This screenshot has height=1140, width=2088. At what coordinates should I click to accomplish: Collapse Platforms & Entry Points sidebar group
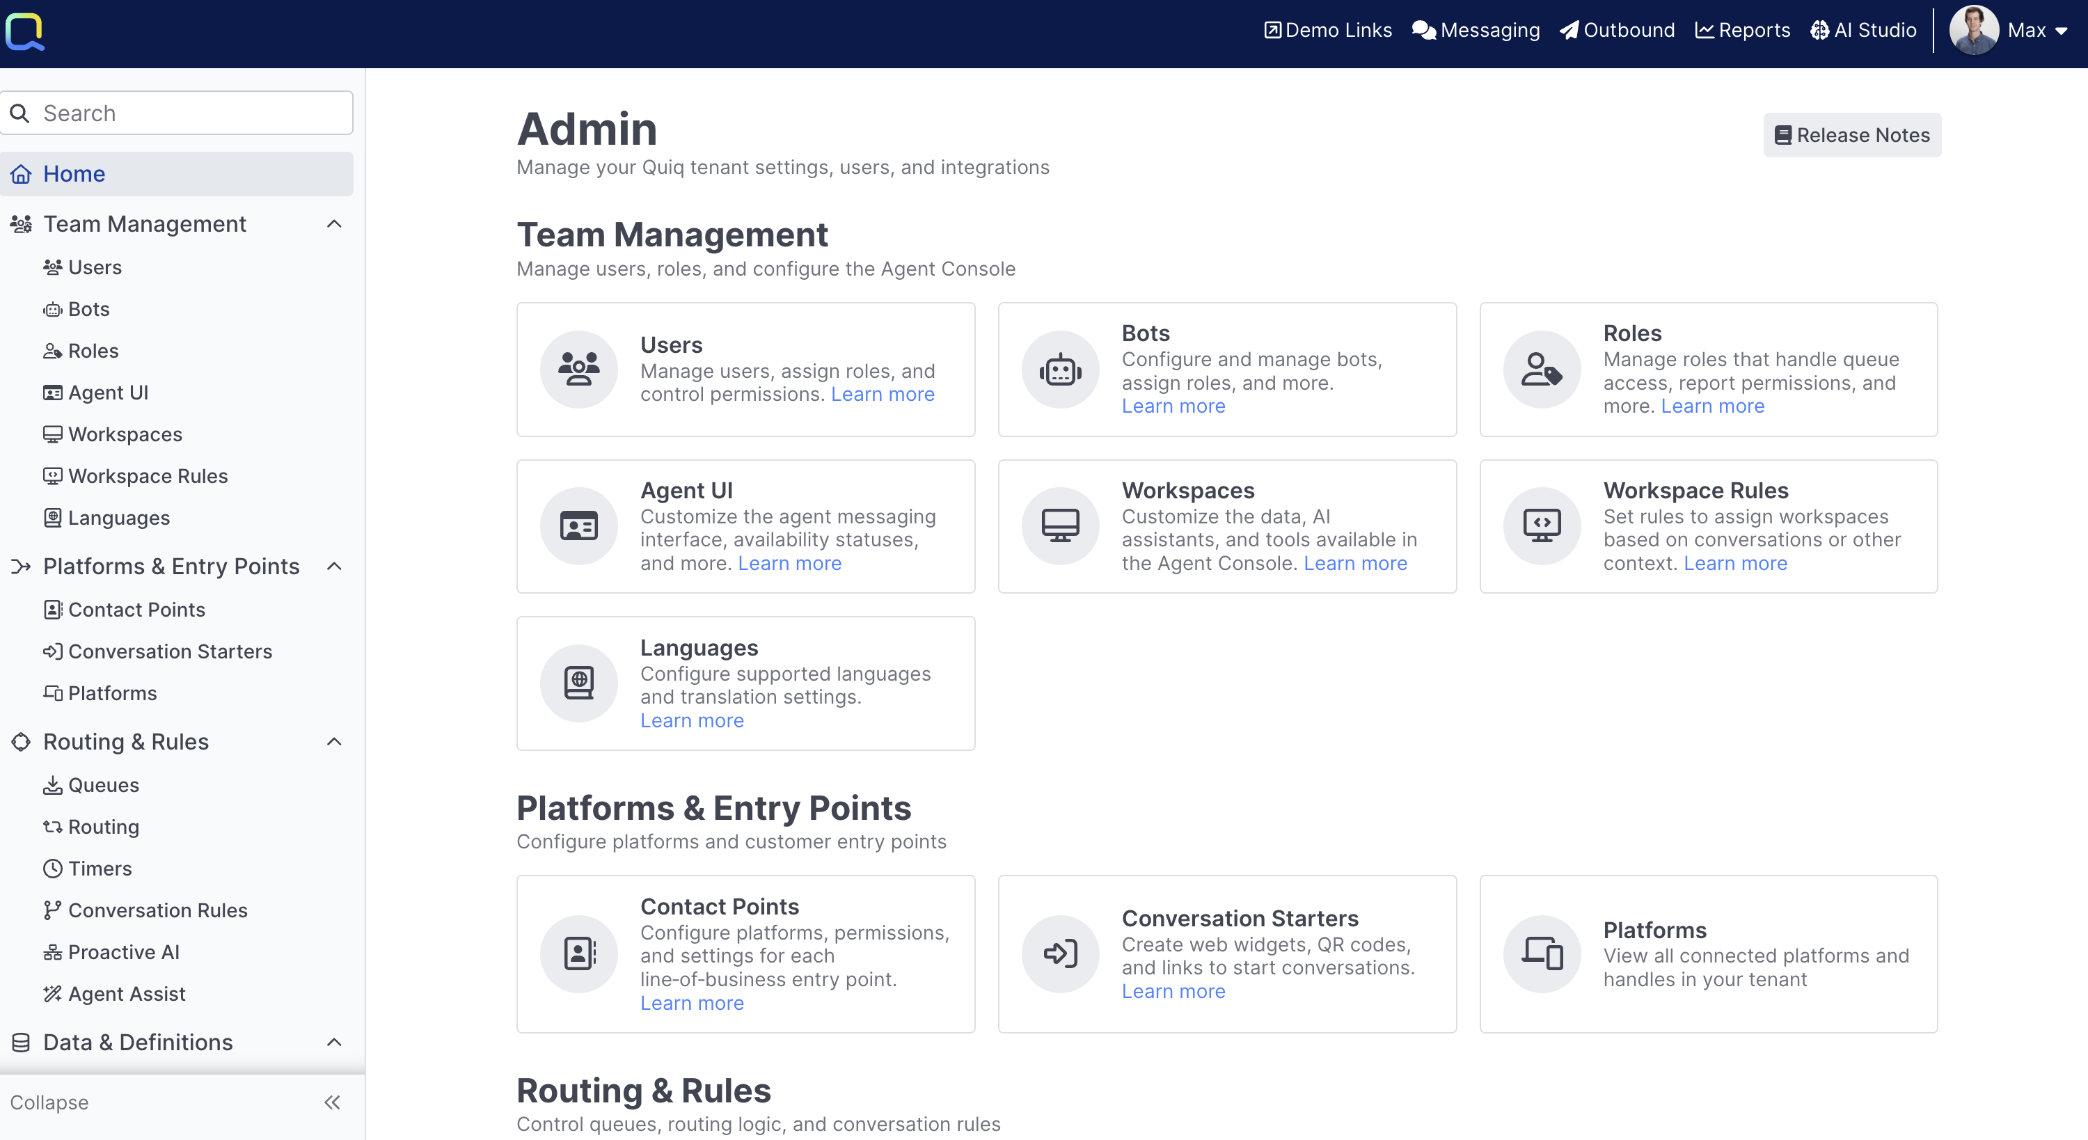coord(334,566)
